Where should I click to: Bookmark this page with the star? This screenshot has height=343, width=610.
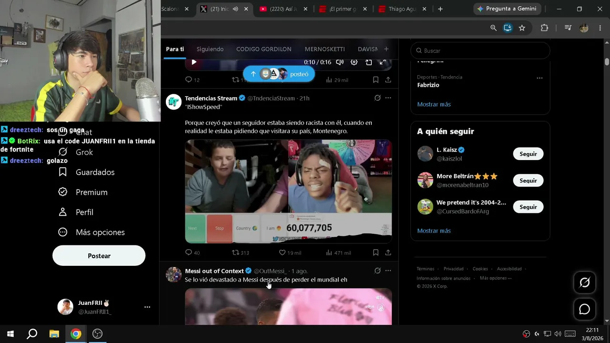522,28
